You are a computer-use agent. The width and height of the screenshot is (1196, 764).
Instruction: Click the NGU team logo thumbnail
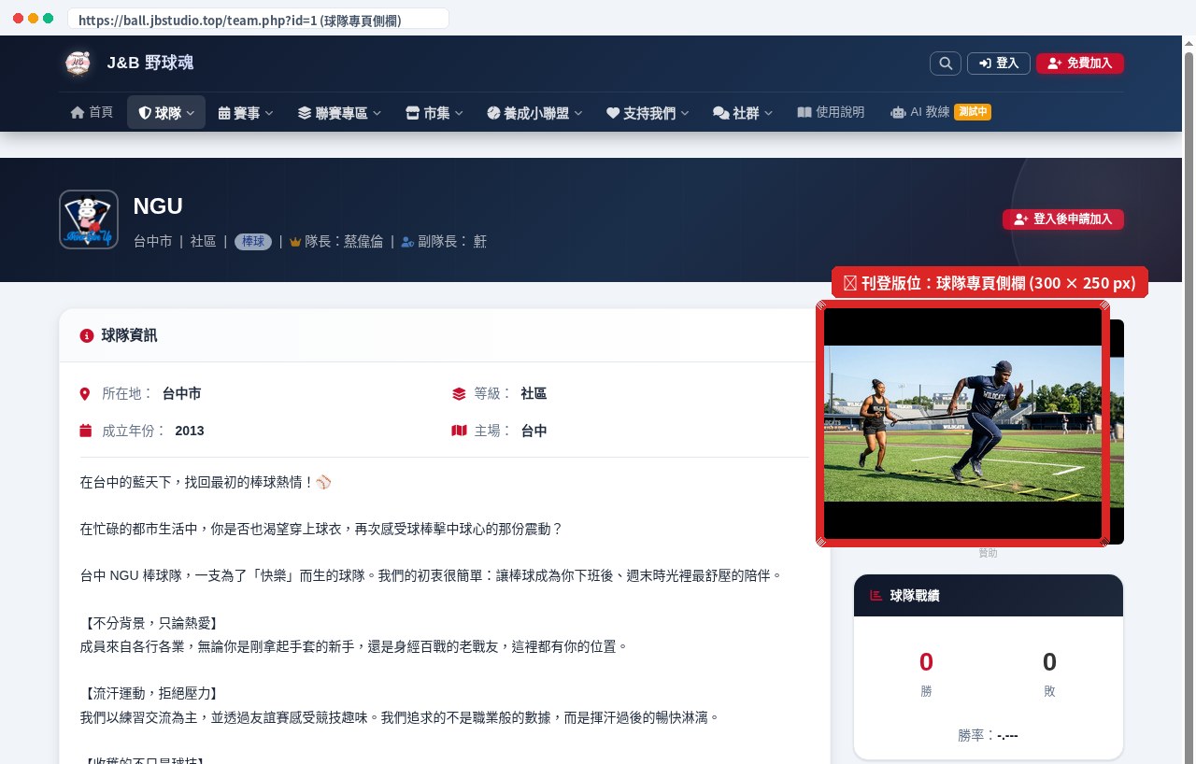89,219
